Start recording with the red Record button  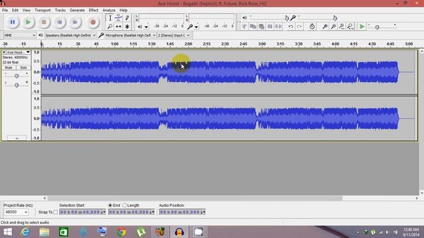93,22
